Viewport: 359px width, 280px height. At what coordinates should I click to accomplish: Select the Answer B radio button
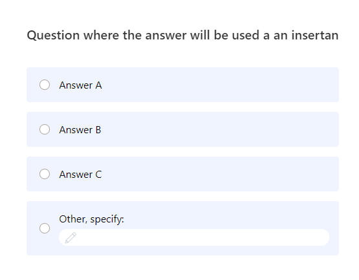(x=45, y=129)
